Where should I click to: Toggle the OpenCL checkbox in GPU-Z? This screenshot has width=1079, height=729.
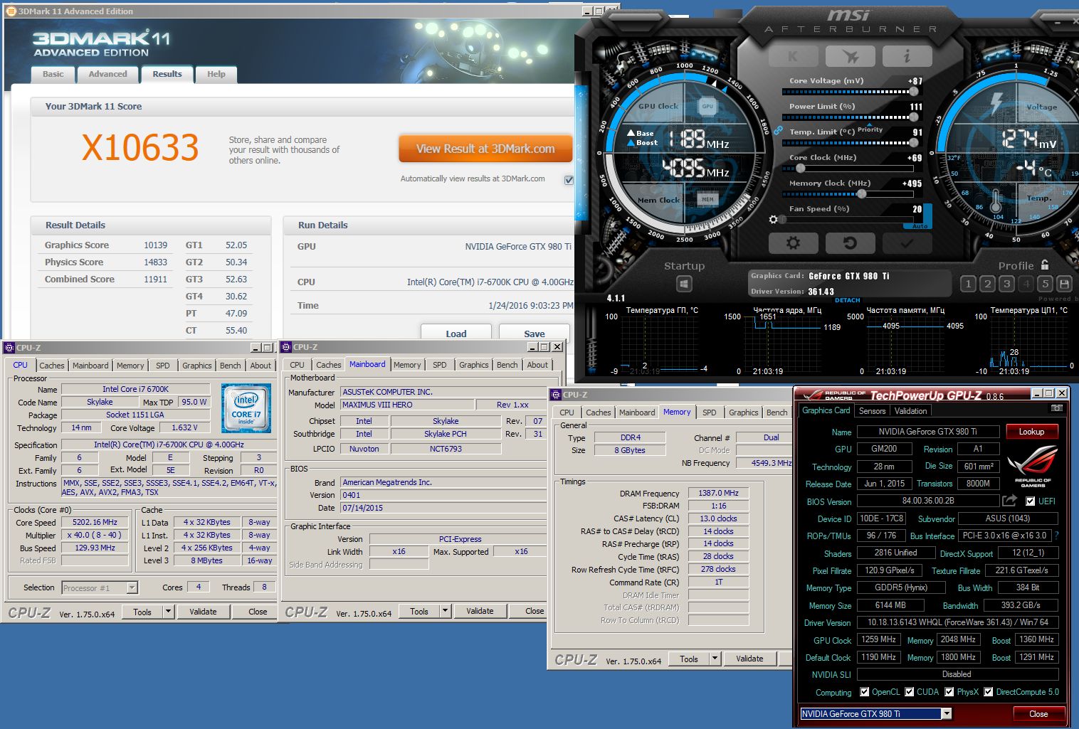click(x=864, y=691)
